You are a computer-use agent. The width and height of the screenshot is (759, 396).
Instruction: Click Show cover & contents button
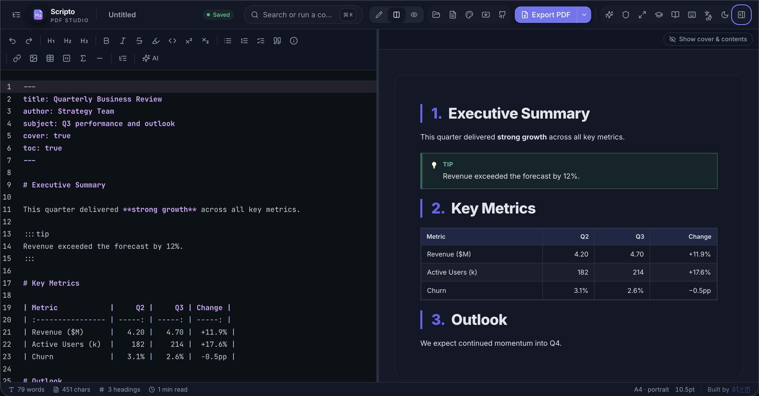coord(708,39)
